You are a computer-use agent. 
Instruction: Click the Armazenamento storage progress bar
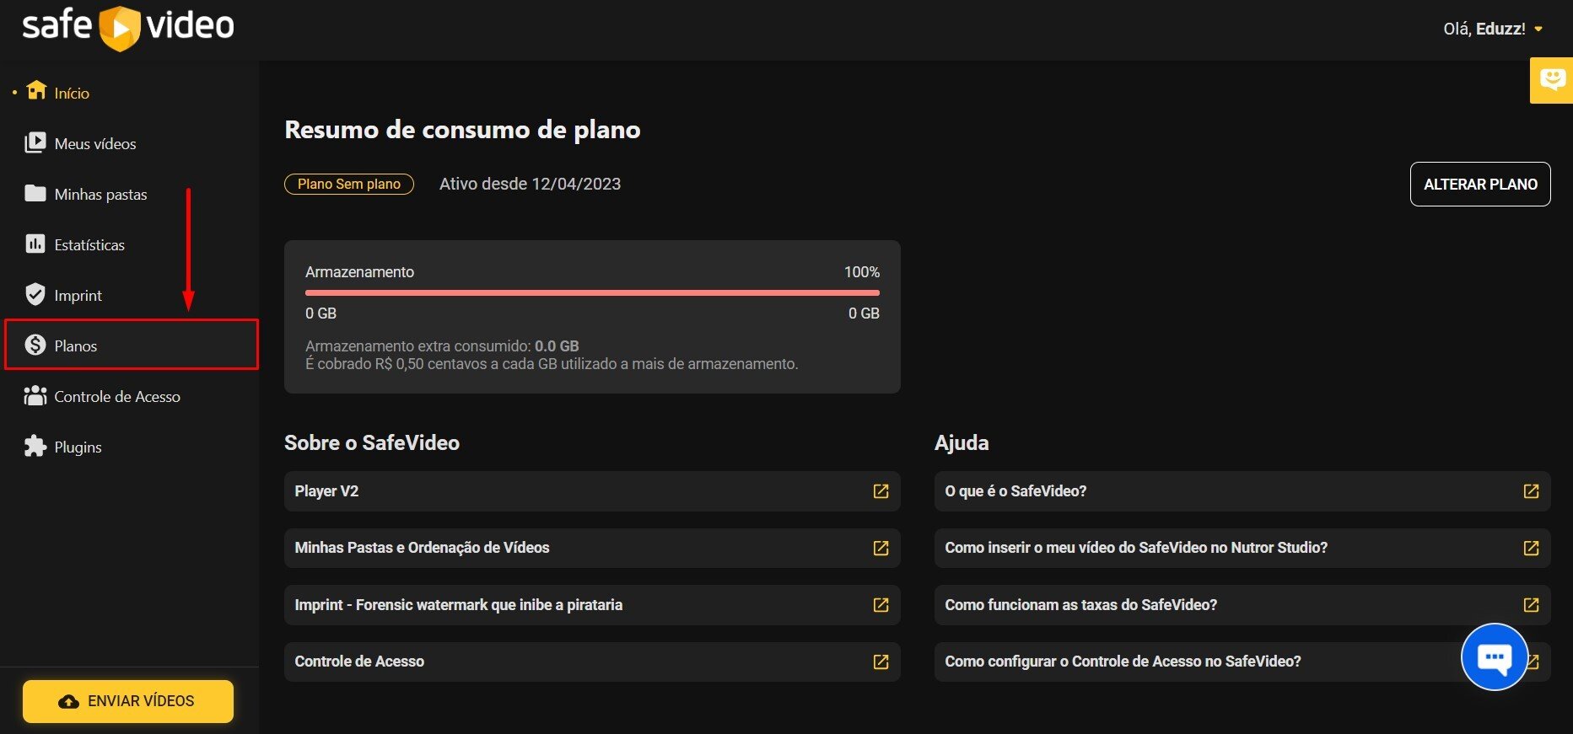(592, 292)
